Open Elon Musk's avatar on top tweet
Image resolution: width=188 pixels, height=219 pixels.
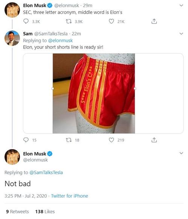click(x=12, y=10)
